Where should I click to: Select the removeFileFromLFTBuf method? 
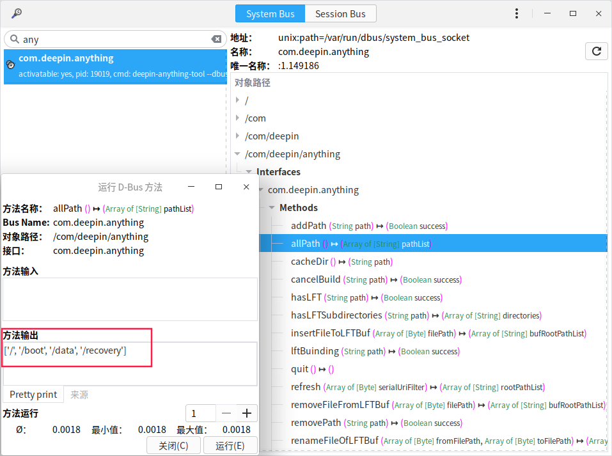pos(448,405)
